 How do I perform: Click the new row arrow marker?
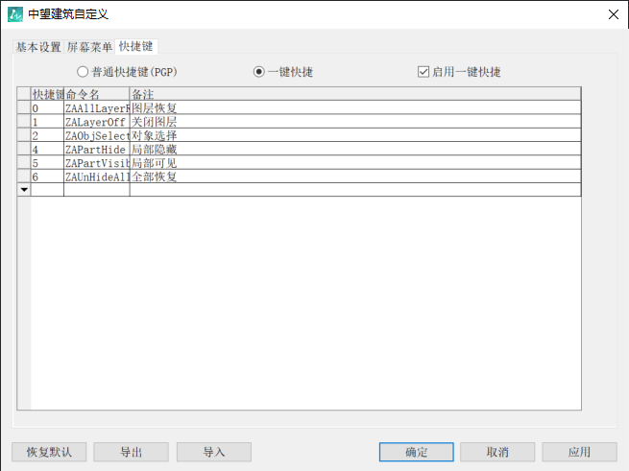(24, 190)
